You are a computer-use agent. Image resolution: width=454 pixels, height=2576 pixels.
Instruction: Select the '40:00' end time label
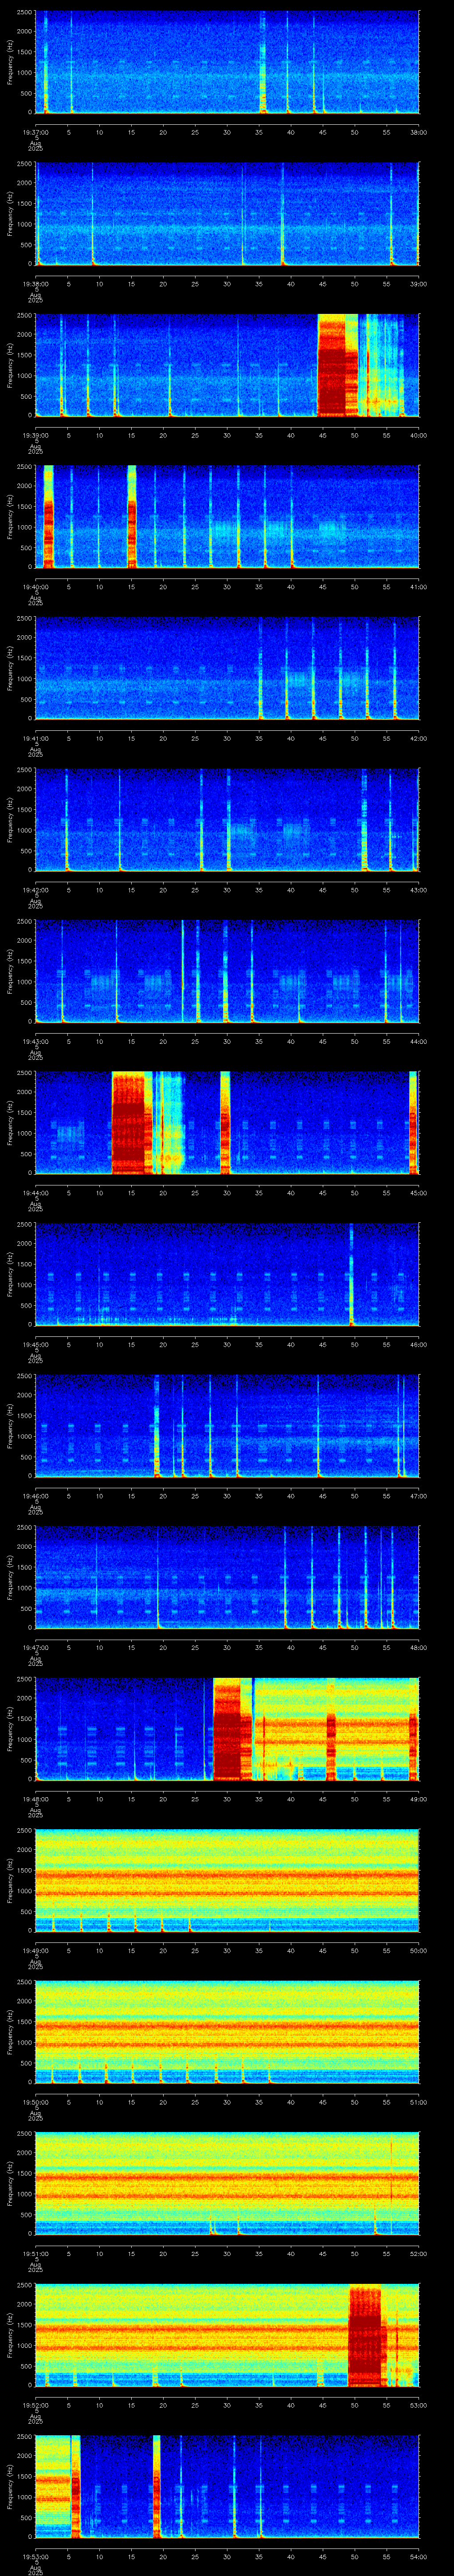[x=418, y=435]
